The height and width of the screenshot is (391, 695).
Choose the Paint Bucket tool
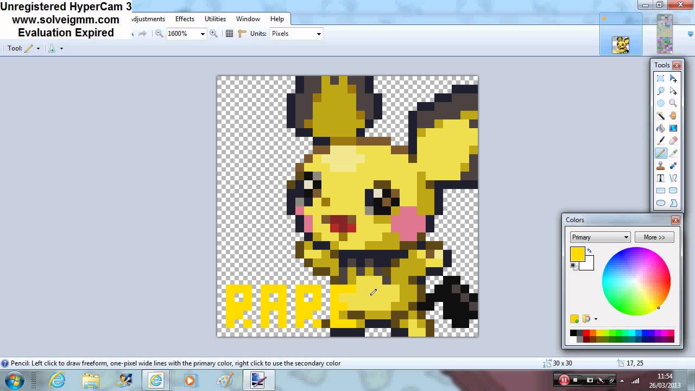(x=661, y=128)
